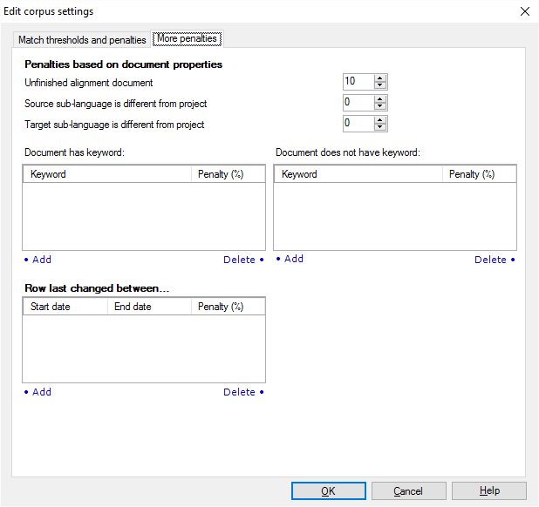Delete a date range from Row last changed
The image size is (539, 507).
[242, 392]
